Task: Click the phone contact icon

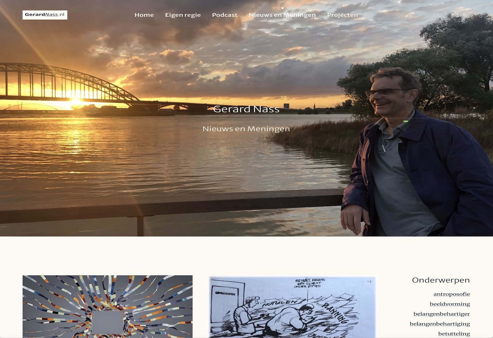Action: pyautogui.click(x=466, y=15)
